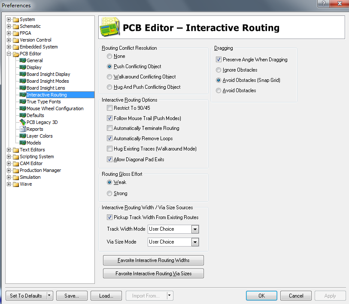
Task: Click the PCB Legacy 3D page icon
Action: [23, 122]
